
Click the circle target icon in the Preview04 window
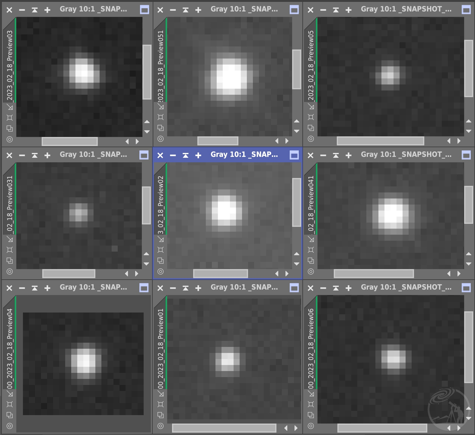coord(10,426)
